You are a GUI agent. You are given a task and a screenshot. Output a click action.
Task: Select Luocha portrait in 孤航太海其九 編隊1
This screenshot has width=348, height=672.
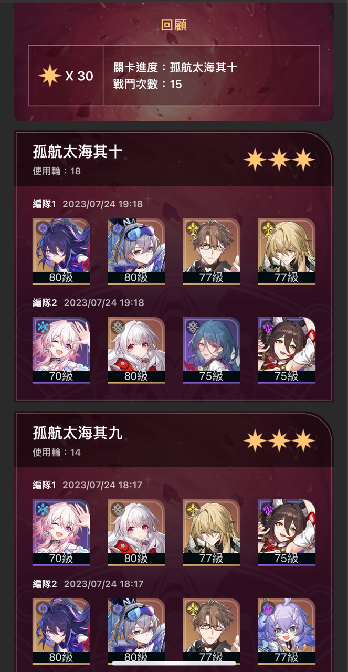click(212, 533)
